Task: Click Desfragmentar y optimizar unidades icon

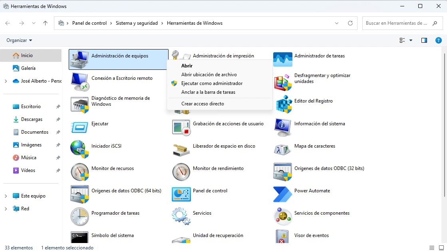Action: (283, 82)
